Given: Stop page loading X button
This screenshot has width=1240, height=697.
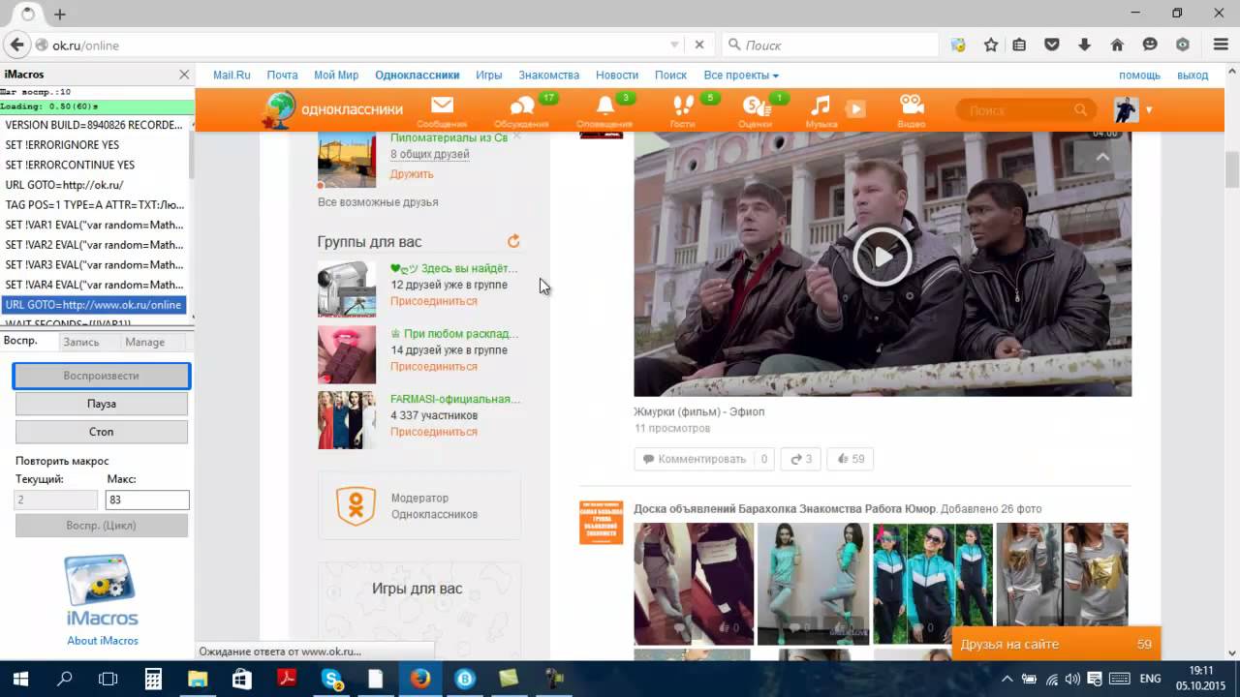Looking at the screenshot, I should (x=699, y=45).
